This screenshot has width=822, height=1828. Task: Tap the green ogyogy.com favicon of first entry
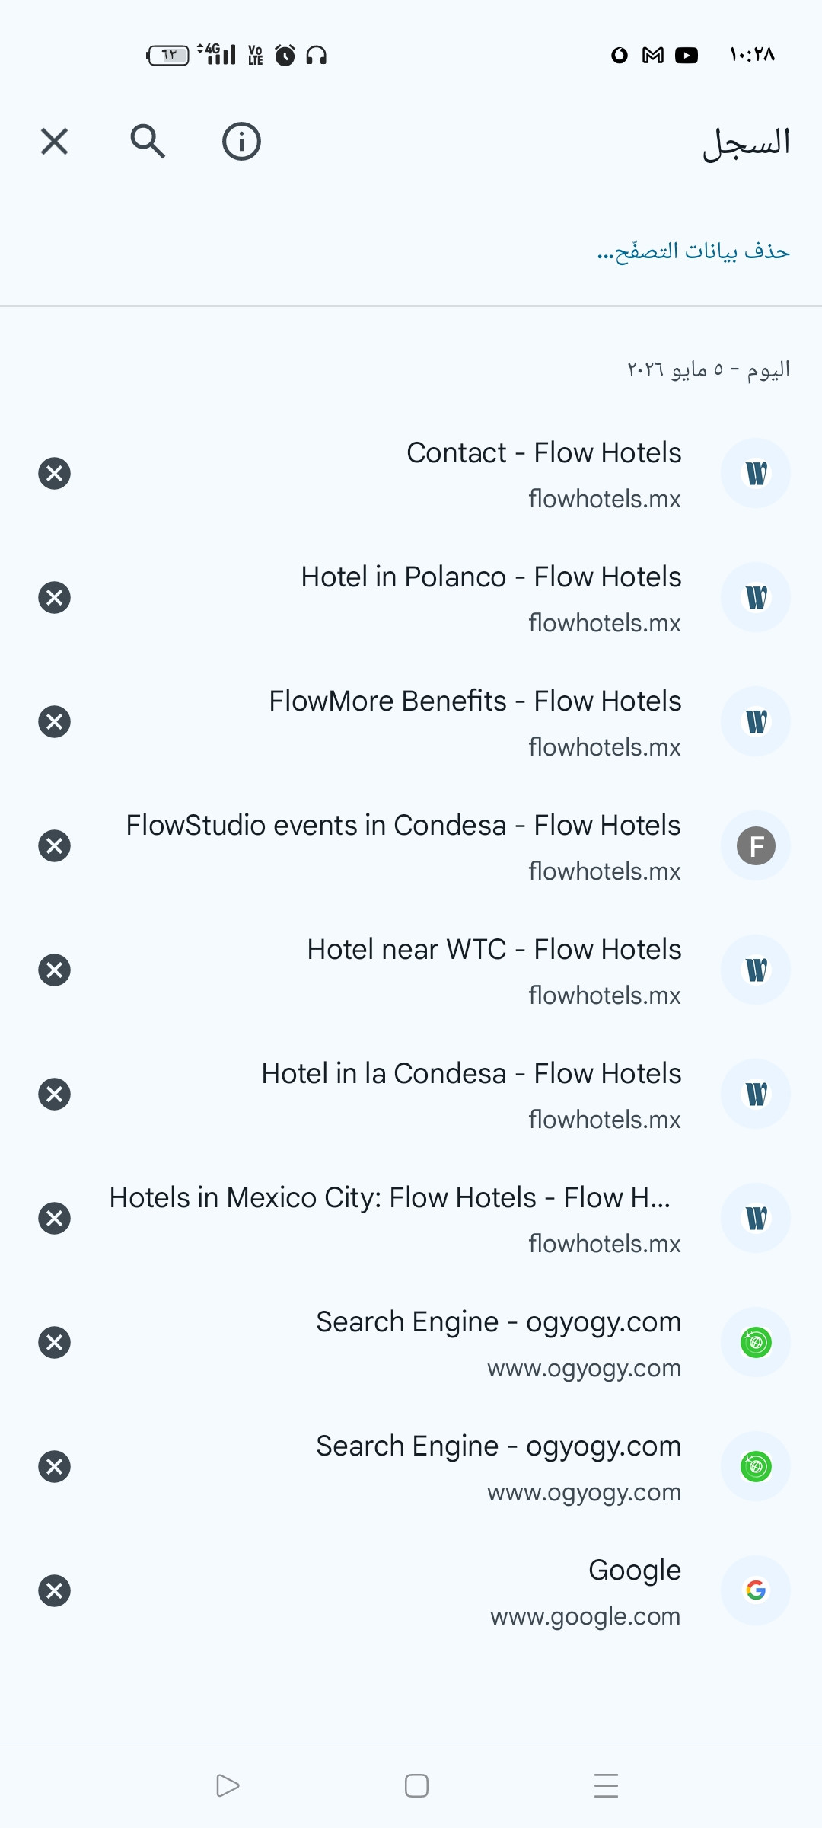(756, 1342)
